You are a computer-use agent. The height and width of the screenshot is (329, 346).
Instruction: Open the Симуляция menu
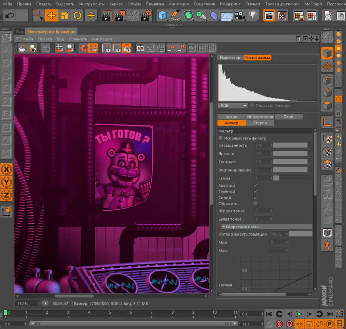(204, 4)
